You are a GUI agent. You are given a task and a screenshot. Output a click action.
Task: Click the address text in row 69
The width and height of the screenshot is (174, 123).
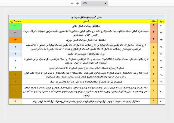pos(86,82)
